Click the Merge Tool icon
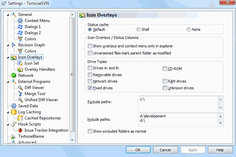The width and height of the screenshot is (236, 157). [20, 94]
